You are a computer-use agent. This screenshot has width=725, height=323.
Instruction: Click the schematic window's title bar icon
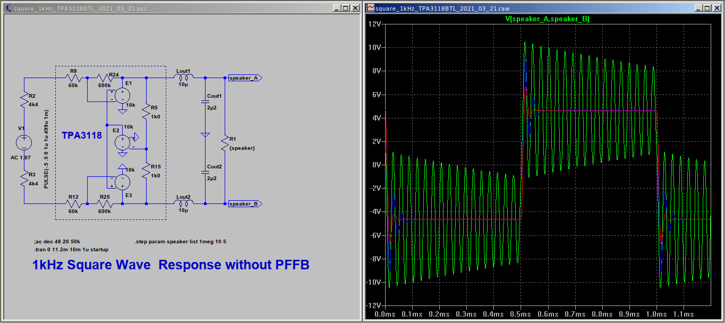[x=7, y=8]
